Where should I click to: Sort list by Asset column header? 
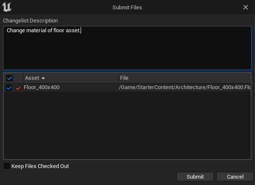[70, 78]
